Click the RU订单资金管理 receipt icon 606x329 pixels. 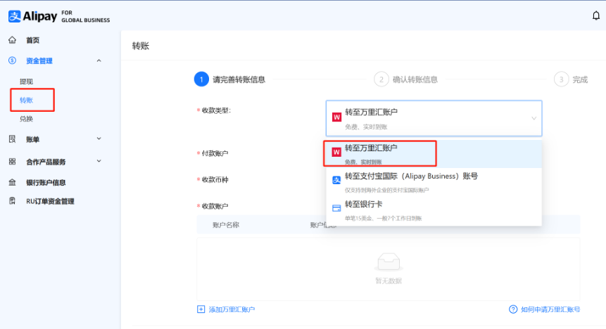[x=13, y=201]
